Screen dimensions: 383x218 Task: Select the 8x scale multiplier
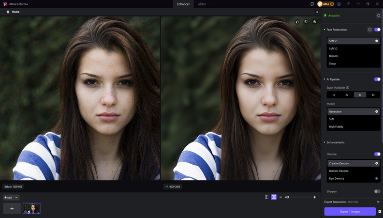(x=373, y=95)
